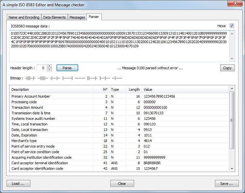Click the Copy button
This screenshot has height=193, width=245.
(227, 68)
